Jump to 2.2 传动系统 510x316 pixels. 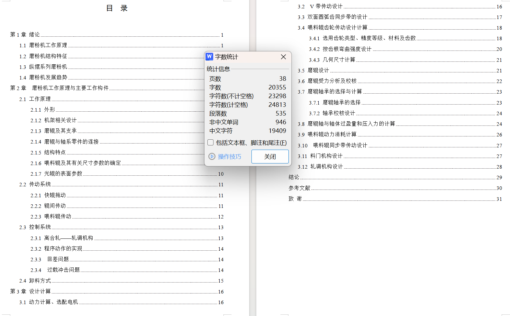point(121,184)
